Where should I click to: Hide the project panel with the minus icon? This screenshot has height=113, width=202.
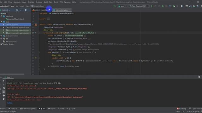coord(29,10)
